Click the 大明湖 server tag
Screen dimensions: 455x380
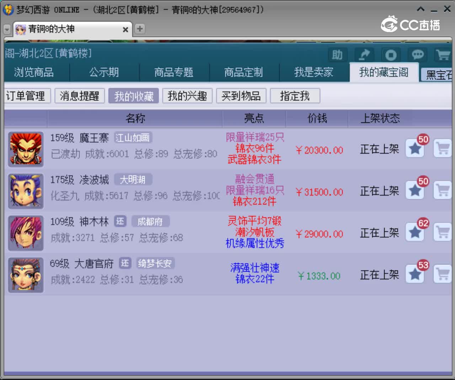pos(133,180)
